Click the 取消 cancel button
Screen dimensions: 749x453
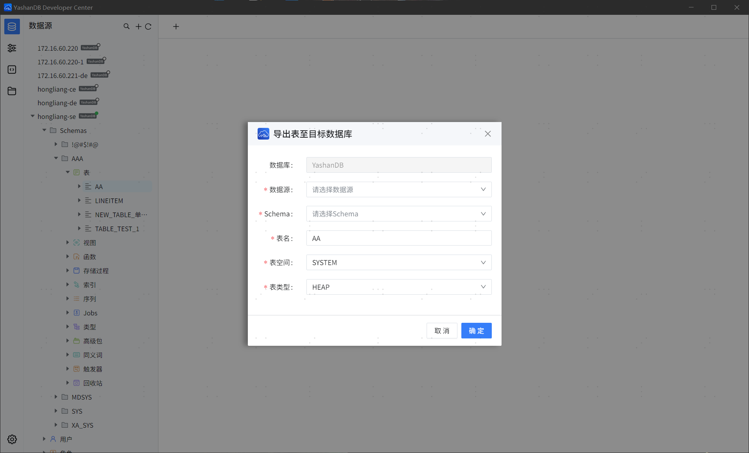(441, 331)
